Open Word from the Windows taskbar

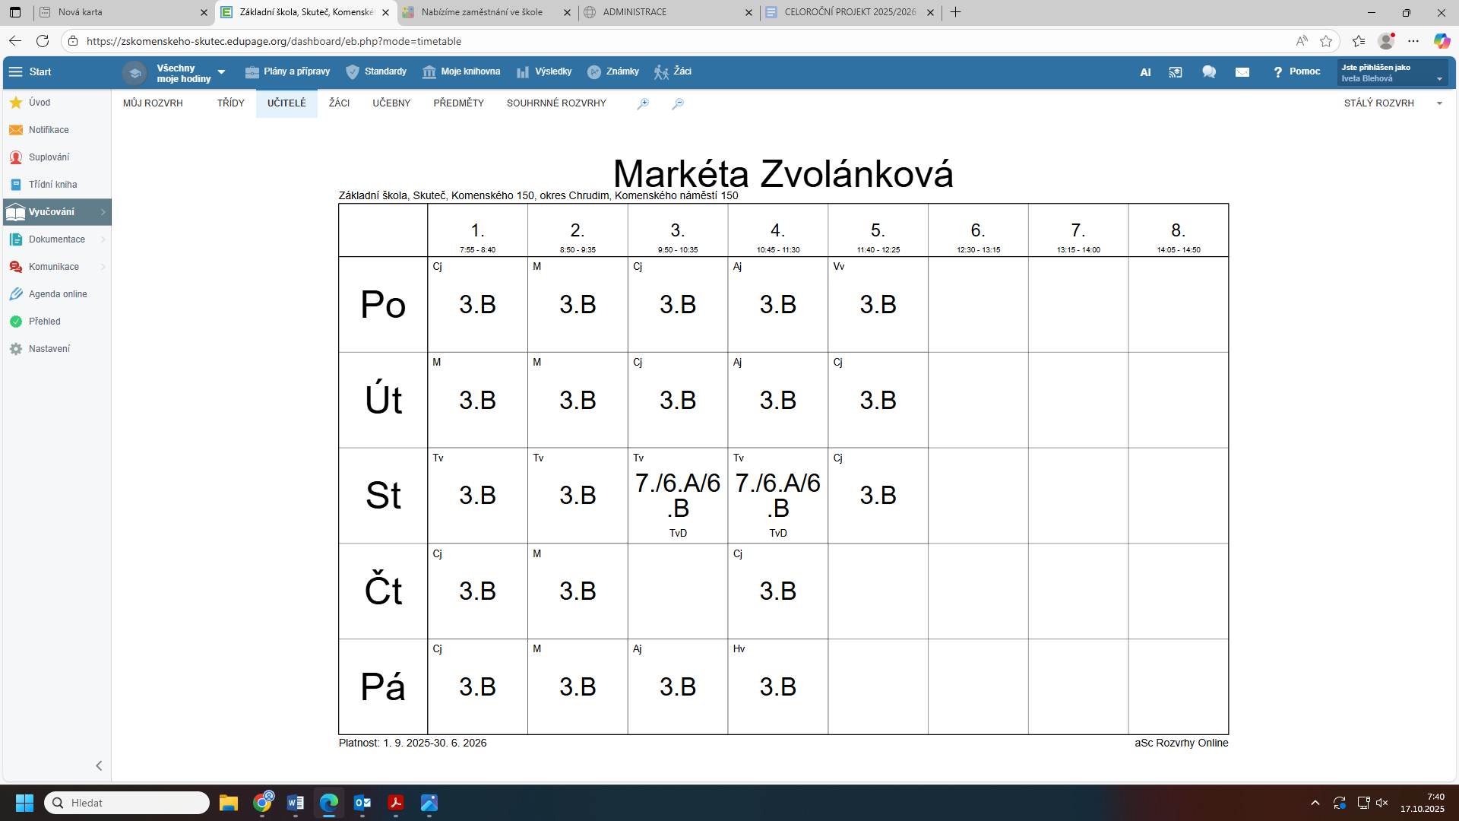(296, 803)
